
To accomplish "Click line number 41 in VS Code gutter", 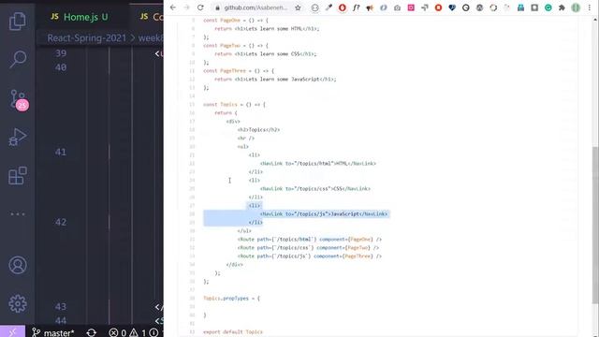I will click(x=60, y=152).
